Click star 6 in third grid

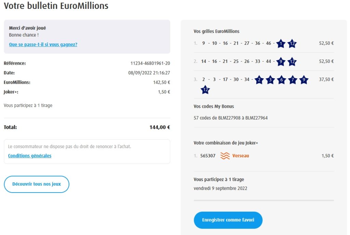(281, 80)
